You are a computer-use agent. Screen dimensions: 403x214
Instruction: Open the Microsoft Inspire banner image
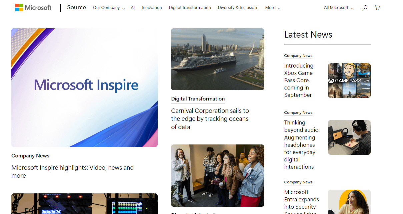click(84, 88)
